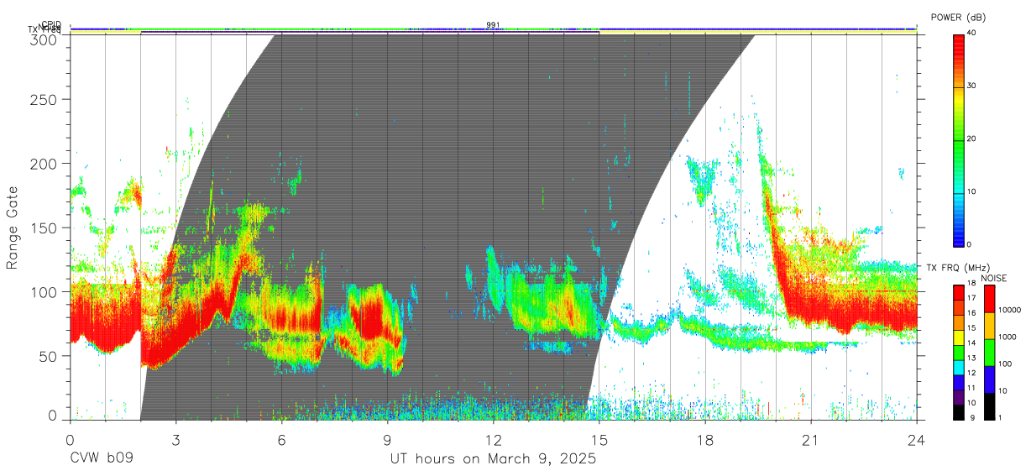Click the 200 Range Gate tick label
Image resolution: width=1031 pixels, height=476 pixels.
pos(44,164)
